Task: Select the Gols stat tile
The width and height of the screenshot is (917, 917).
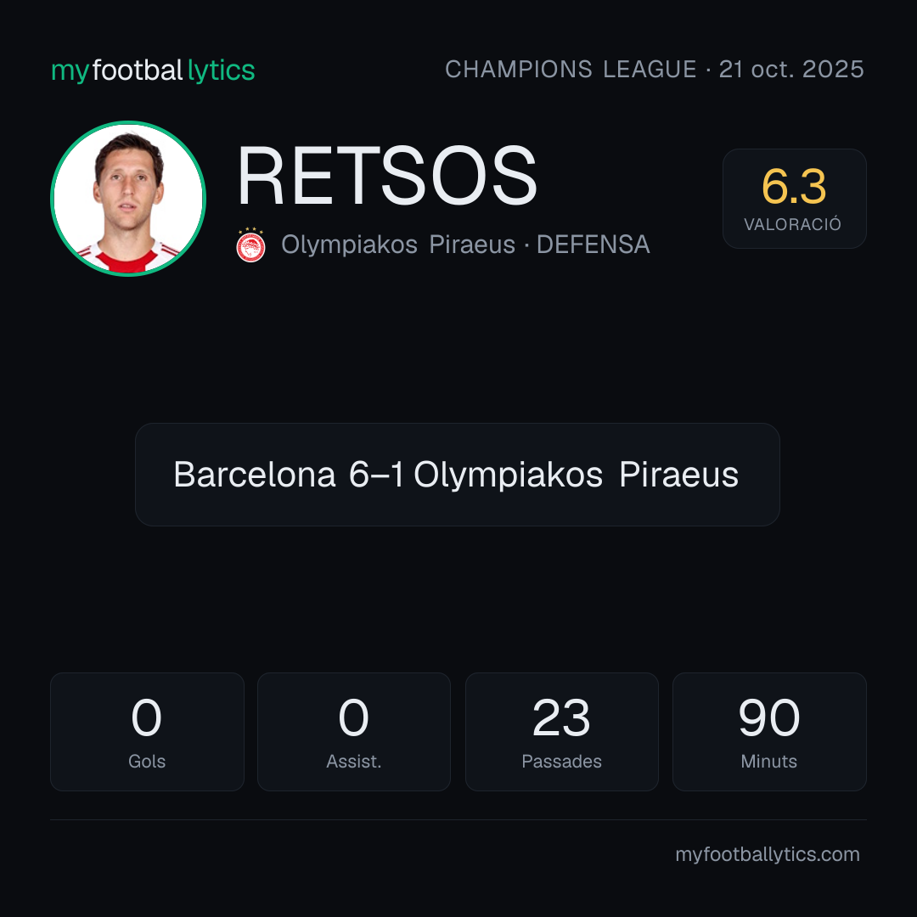Action: point(147,732)
